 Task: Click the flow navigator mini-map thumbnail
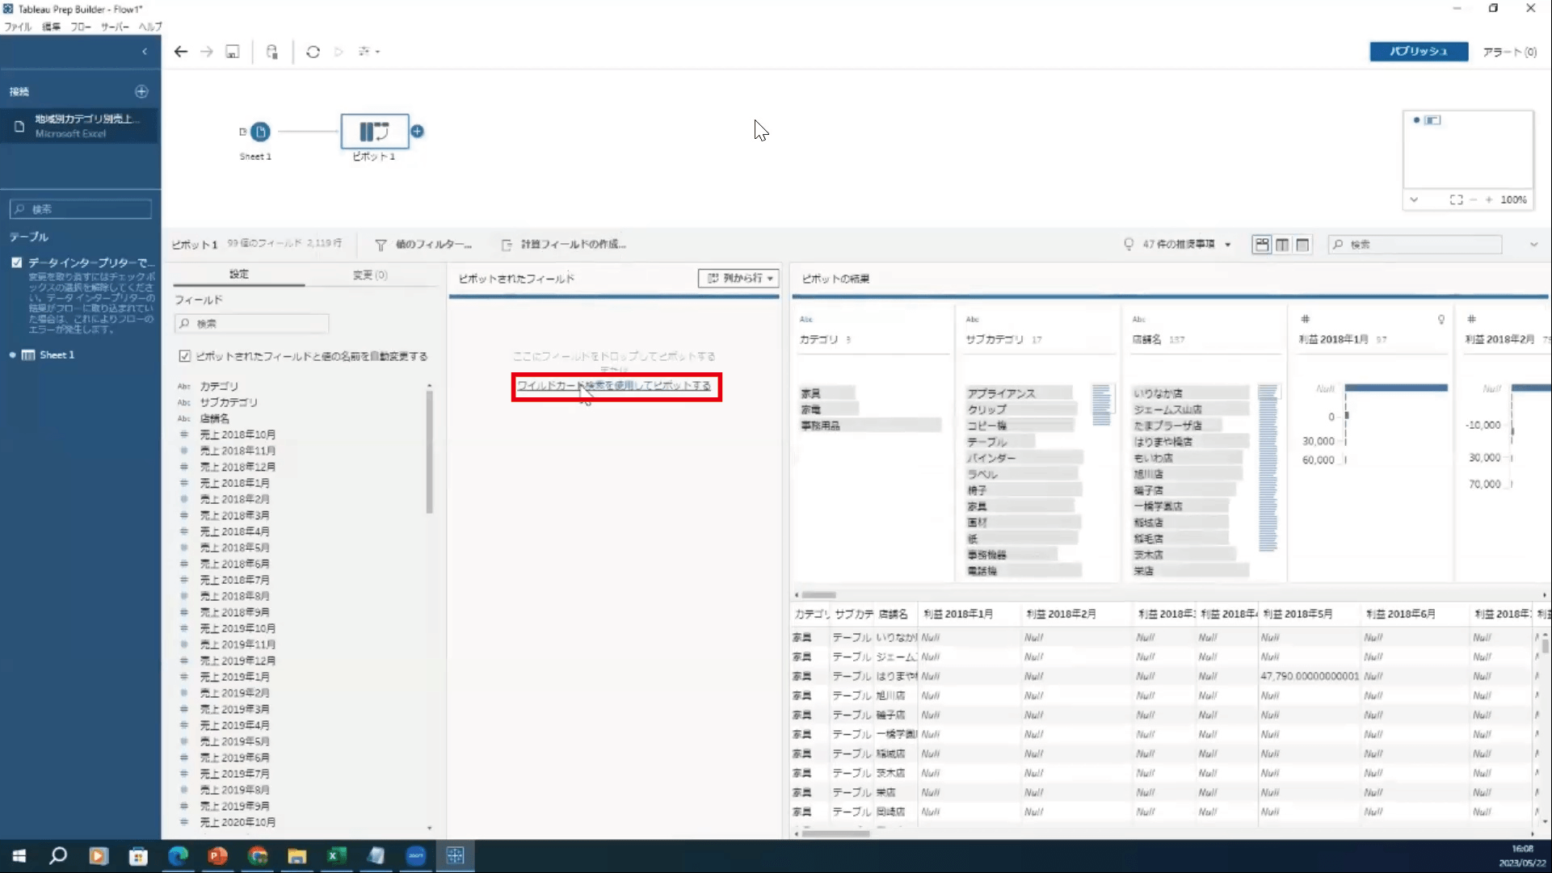1468,149
